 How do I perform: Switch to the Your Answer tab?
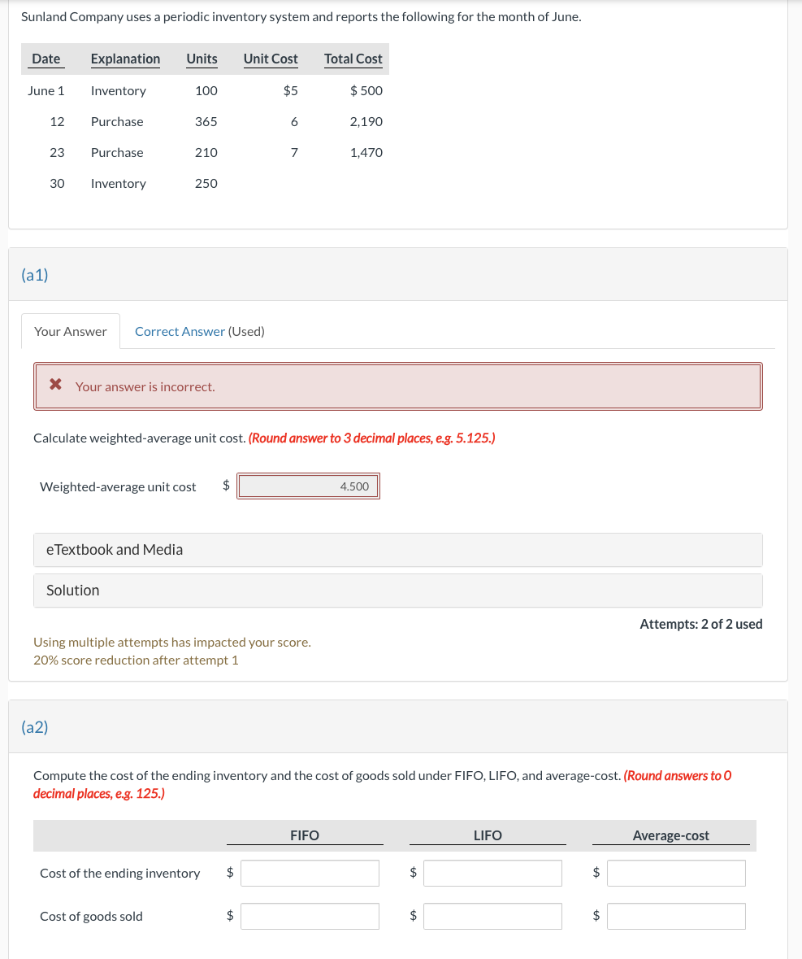click(x=70, y=331)
